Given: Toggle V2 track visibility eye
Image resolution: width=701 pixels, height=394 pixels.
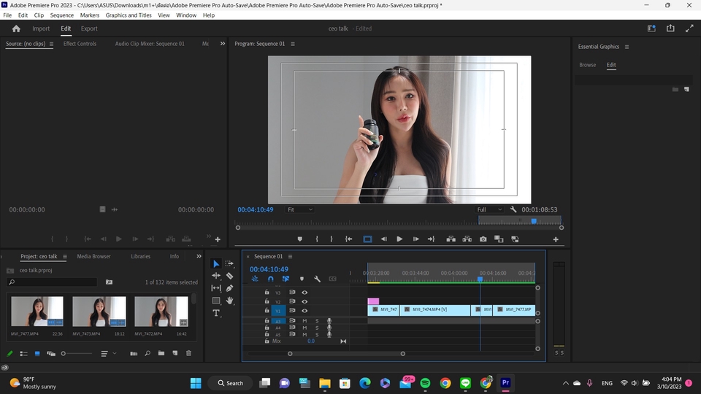Looking at the screenshot, I should pyautogui.click(x=304, y=301).
